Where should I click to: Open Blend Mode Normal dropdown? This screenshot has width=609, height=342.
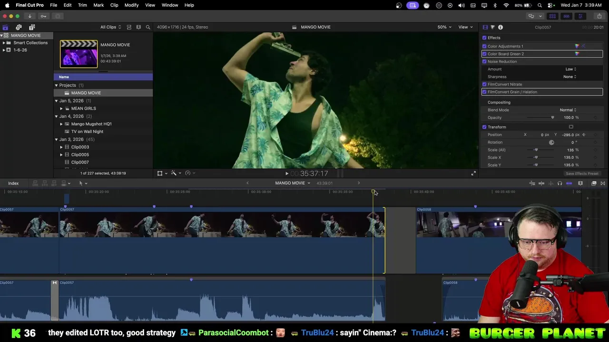[568, 110]
